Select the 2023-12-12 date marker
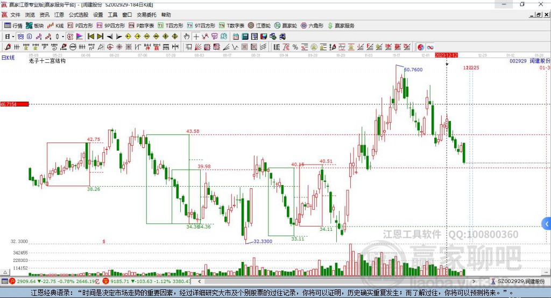 446,55
